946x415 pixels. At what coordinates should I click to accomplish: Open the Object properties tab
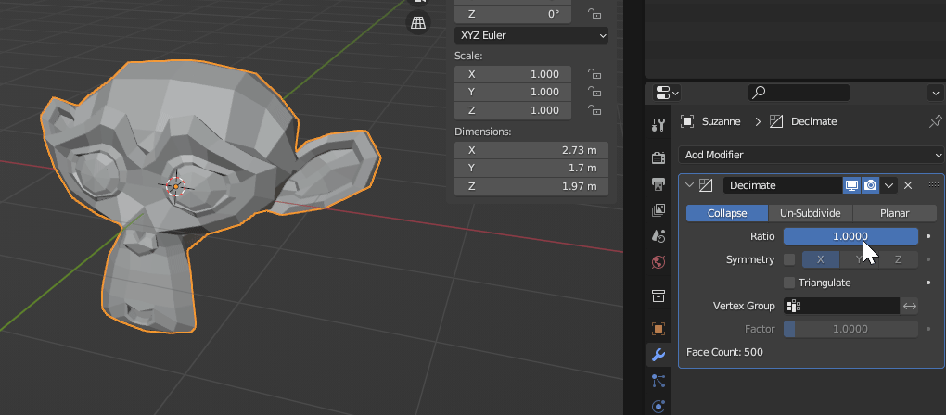click(x=658, y=328)
